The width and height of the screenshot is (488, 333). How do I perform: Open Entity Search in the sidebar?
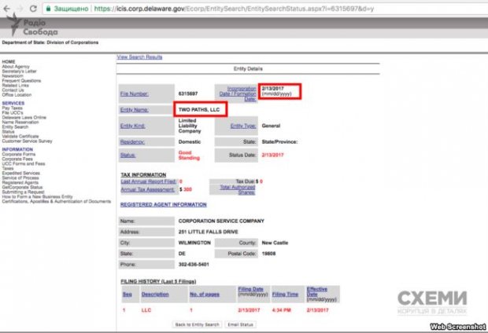pyautogui.click(x=17, y=126)
